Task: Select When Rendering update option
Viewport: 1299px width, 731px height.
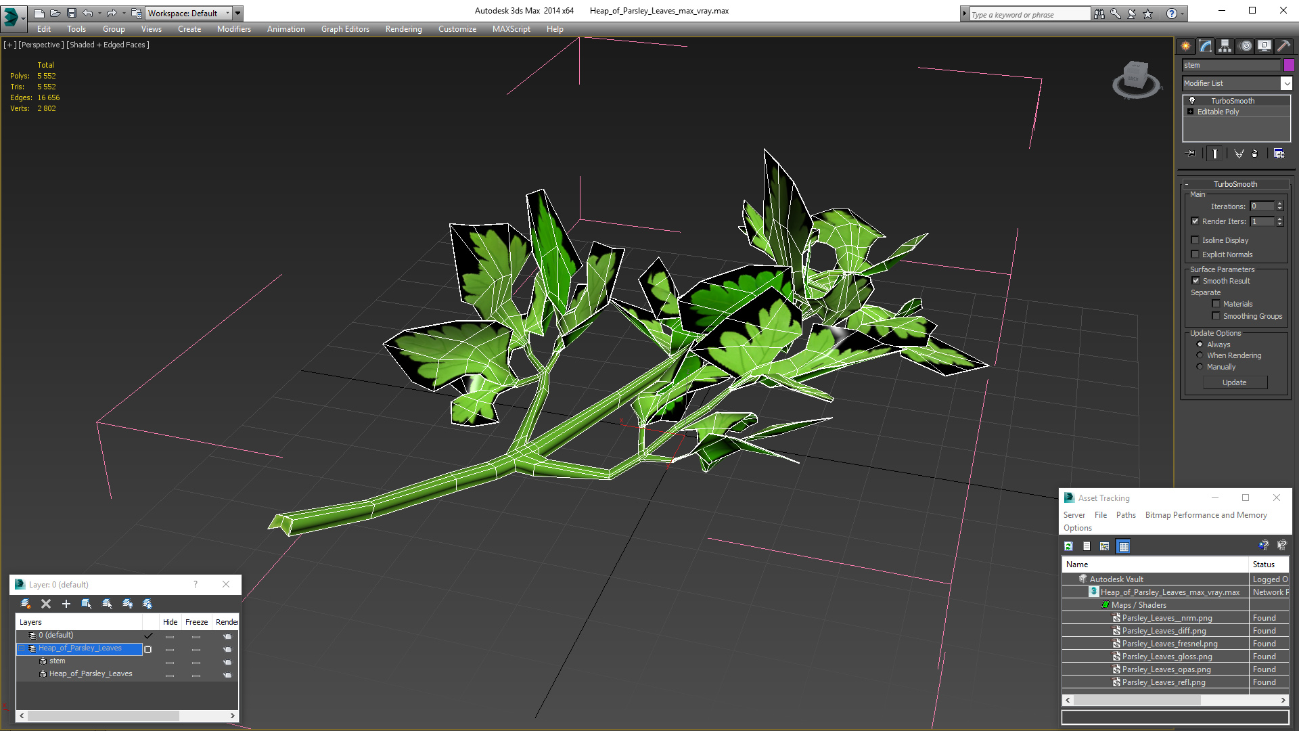Action: (x=1200, y=355)
